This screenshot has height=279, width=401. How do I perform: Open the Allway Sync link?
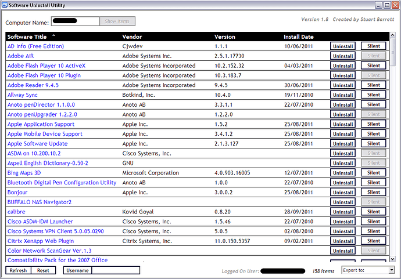pyautogui.click(x=22, y=95)
